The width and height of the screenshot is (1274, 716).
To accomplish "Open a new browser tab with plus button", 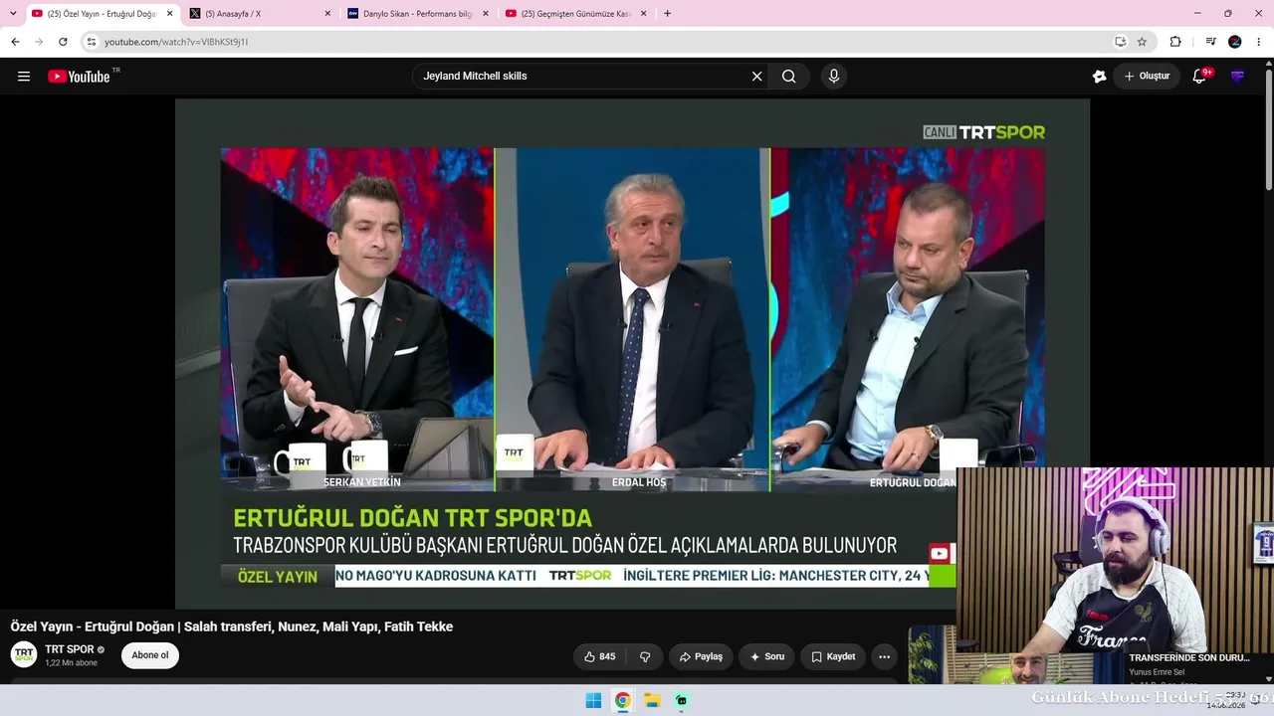I will tap(667, 14).
